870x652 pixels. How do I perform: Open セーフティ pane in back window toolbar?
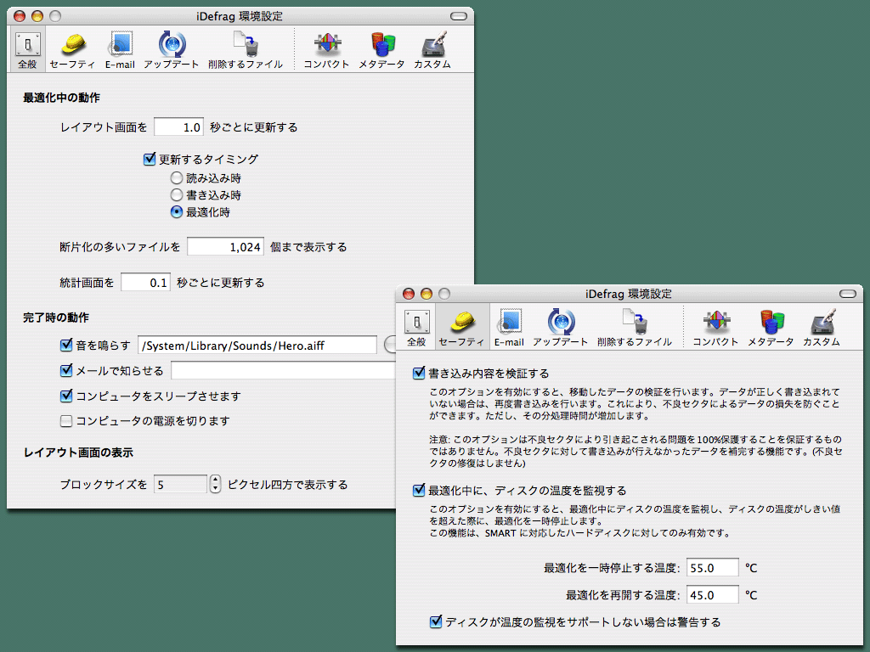click(x=72, y=50)
